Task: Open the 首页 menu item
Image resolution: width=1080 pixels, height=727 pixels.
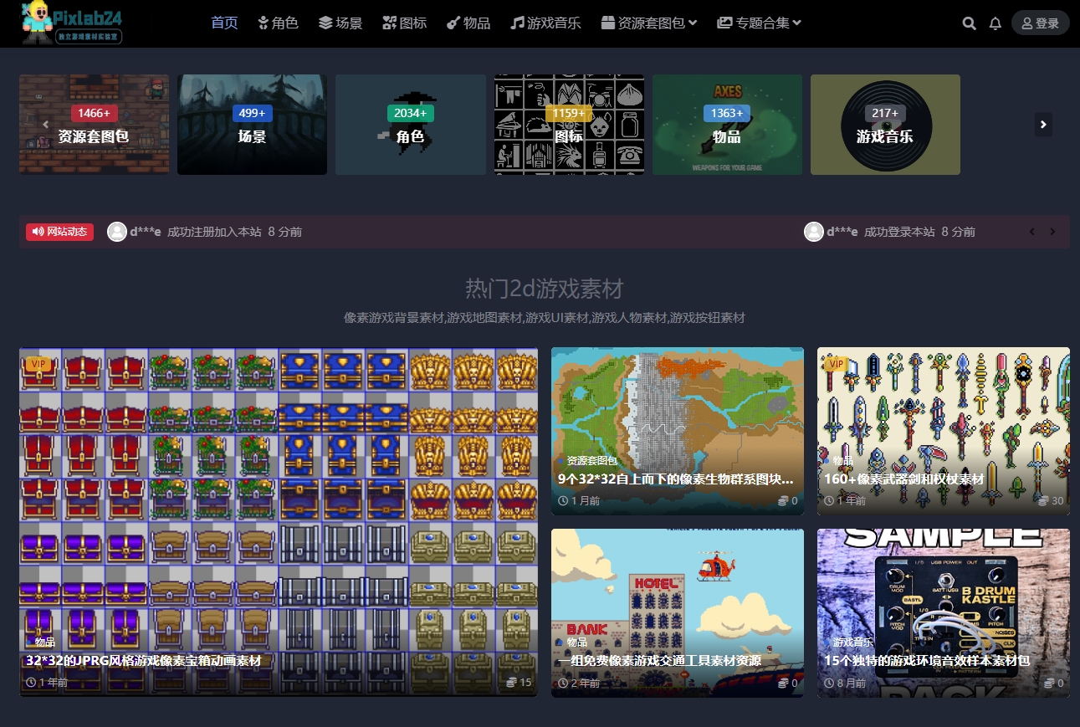Action: [224, 23]
